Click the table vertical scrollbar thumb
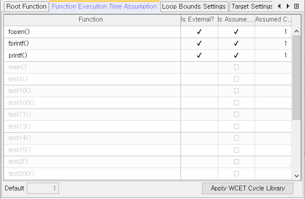This screenshot has width=305, height=199. click(296, 77)
